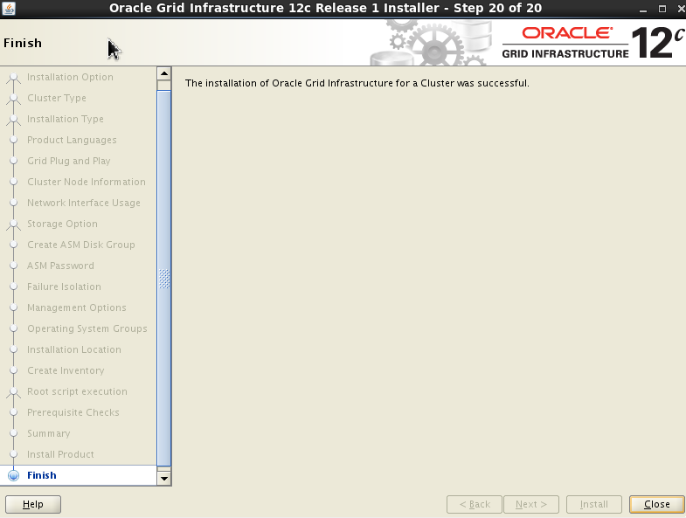The image size is (686, 518).
Task: Select the Grid Plug and Play step
Action: point(69,161)
